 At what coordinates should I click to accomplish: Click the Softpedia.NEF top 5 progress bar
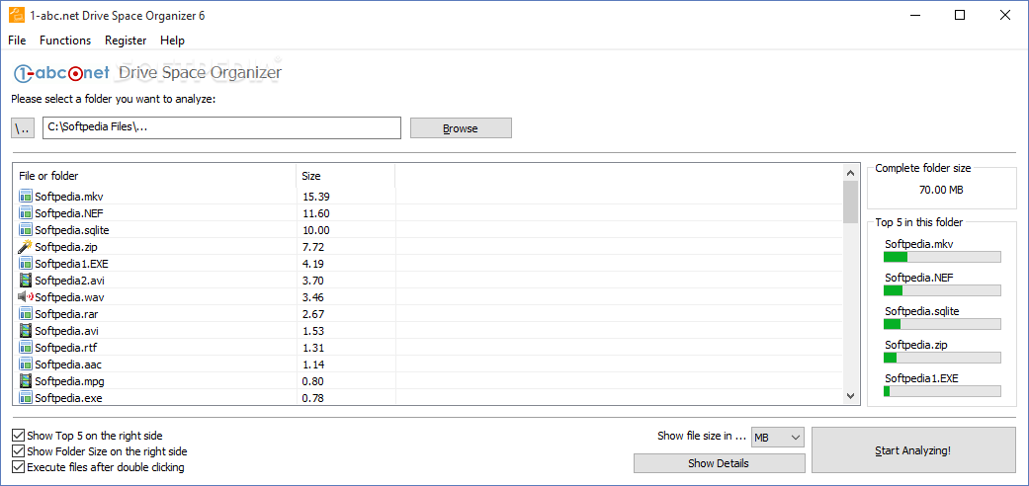(942, 289)
